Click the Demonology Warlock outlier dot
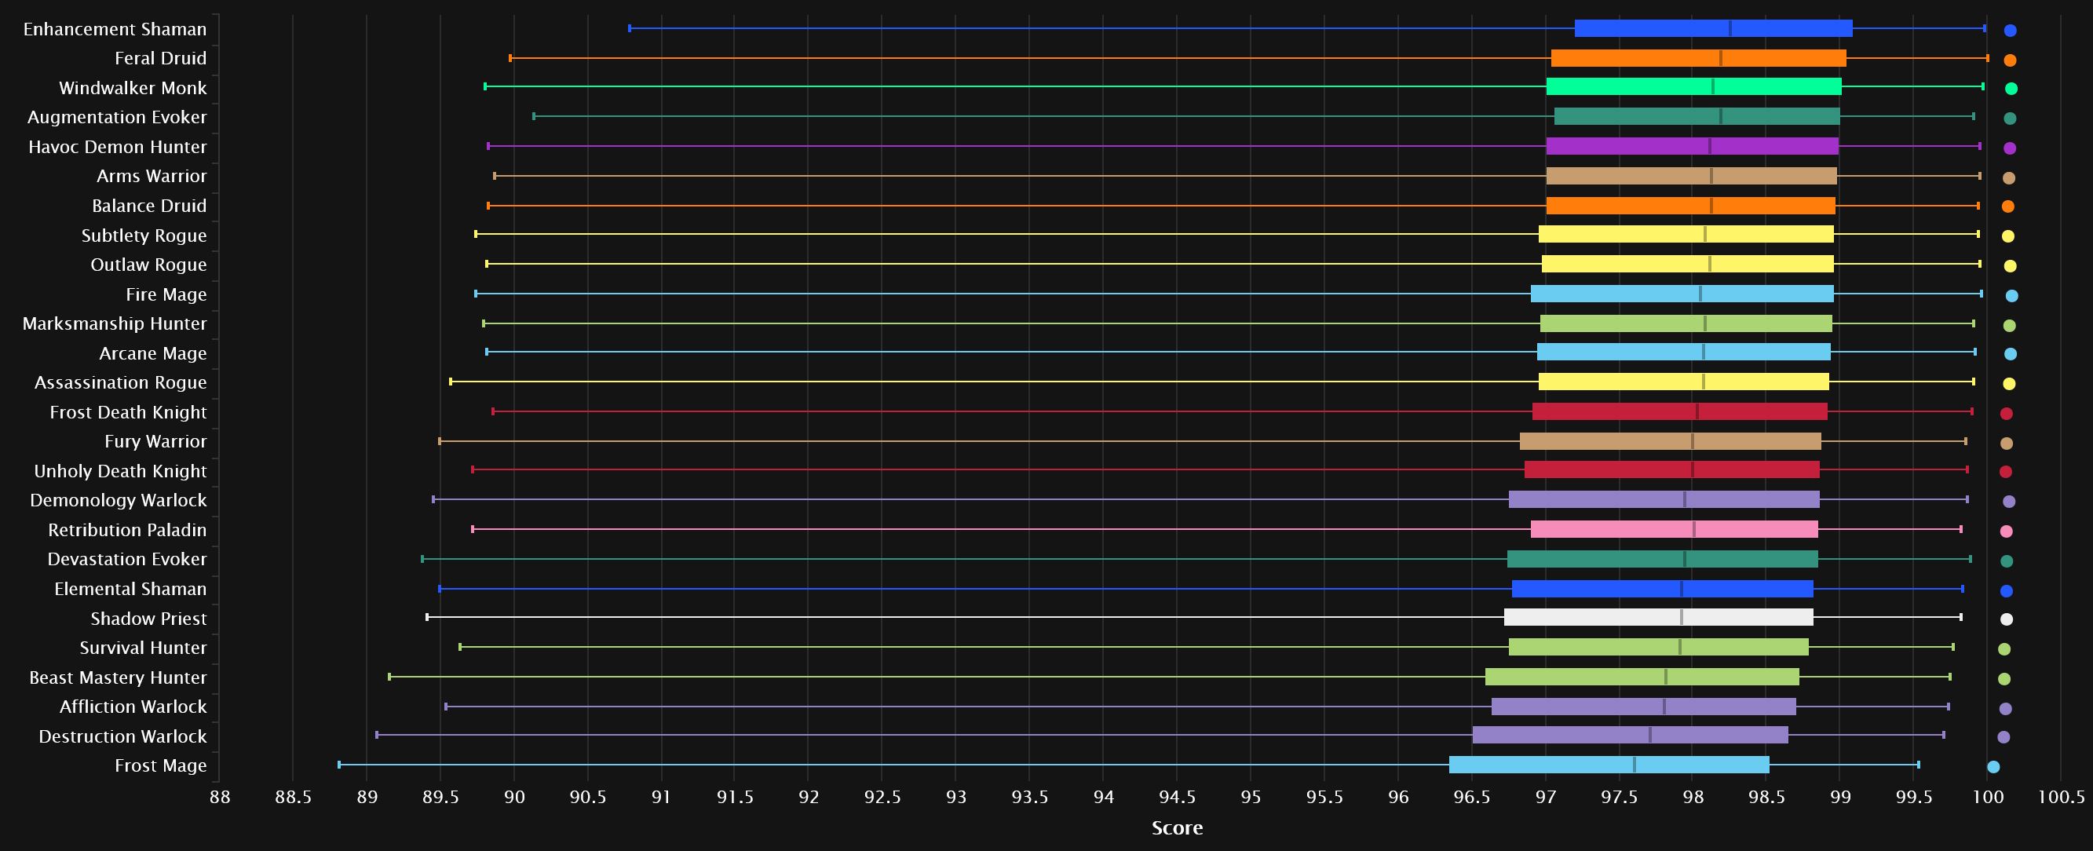 [x=2009, y=502]
